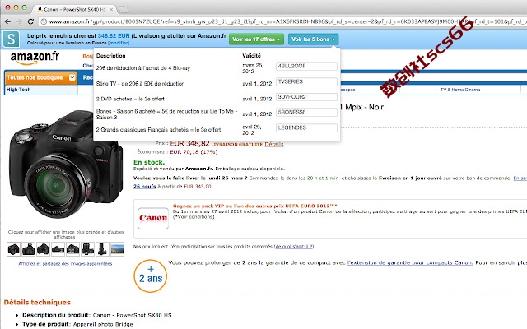Select the 4BLU20OF coupon code field
The height and width of the screenshot is (329, 527).
[x=306, y=66]
